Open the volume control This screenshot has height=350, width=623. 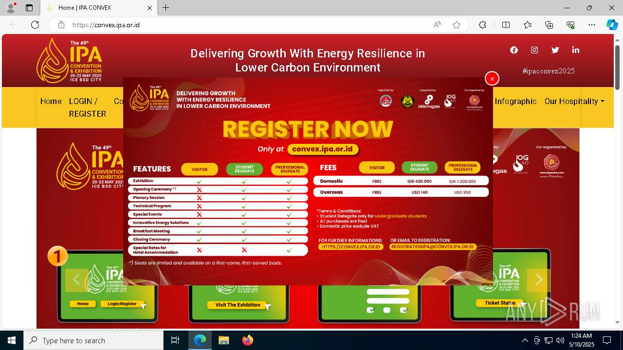pos(560,340)
